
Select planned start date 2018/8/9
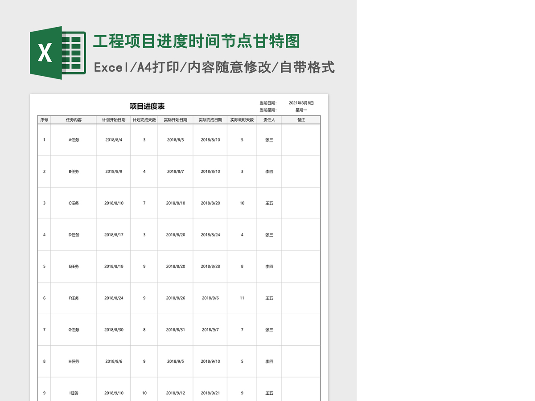coord(114,172)
